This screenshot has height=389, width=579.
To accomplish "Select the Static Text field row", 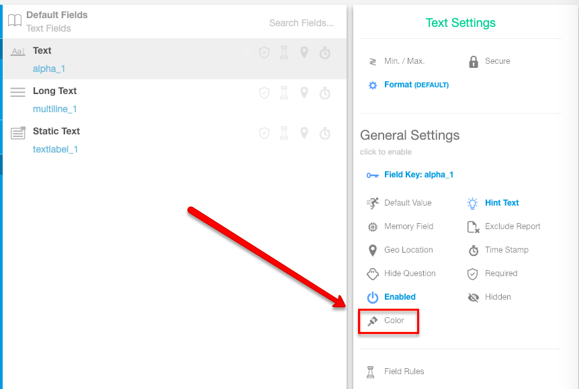I will 56,132.
